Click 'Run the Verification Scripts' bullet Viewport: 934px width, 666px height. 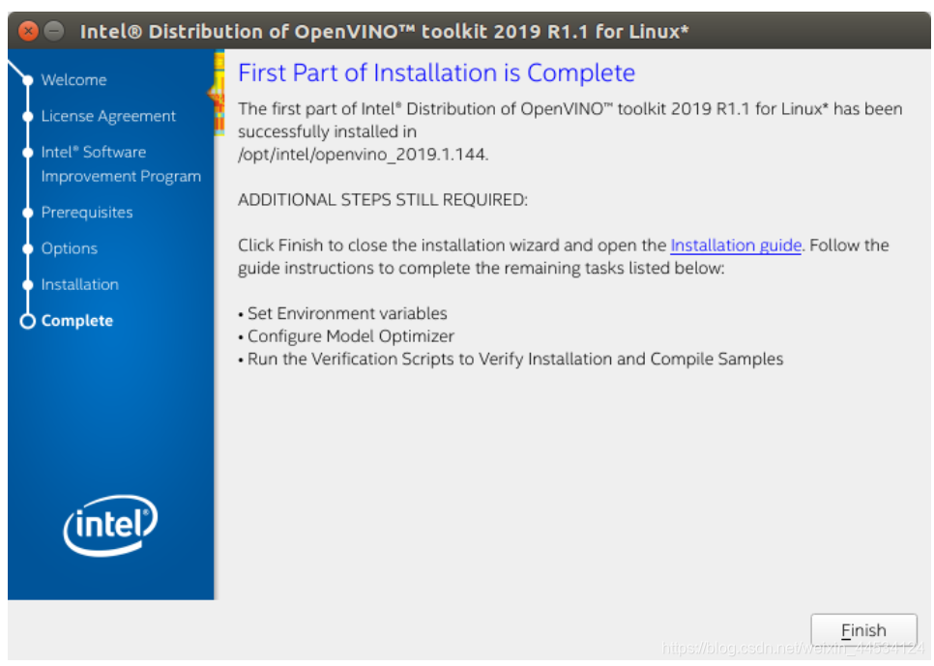click(x=511, y=360)
